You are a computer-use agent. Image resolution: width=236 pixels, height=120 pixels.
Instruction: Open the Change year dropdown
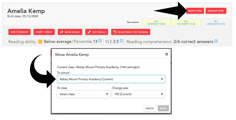pos(139,94)
